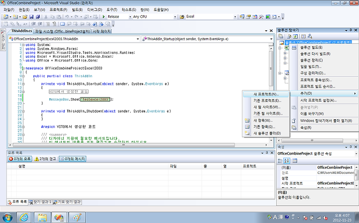Expand the collapsed VSTO generated code region at line 13

tap(23, 92)
